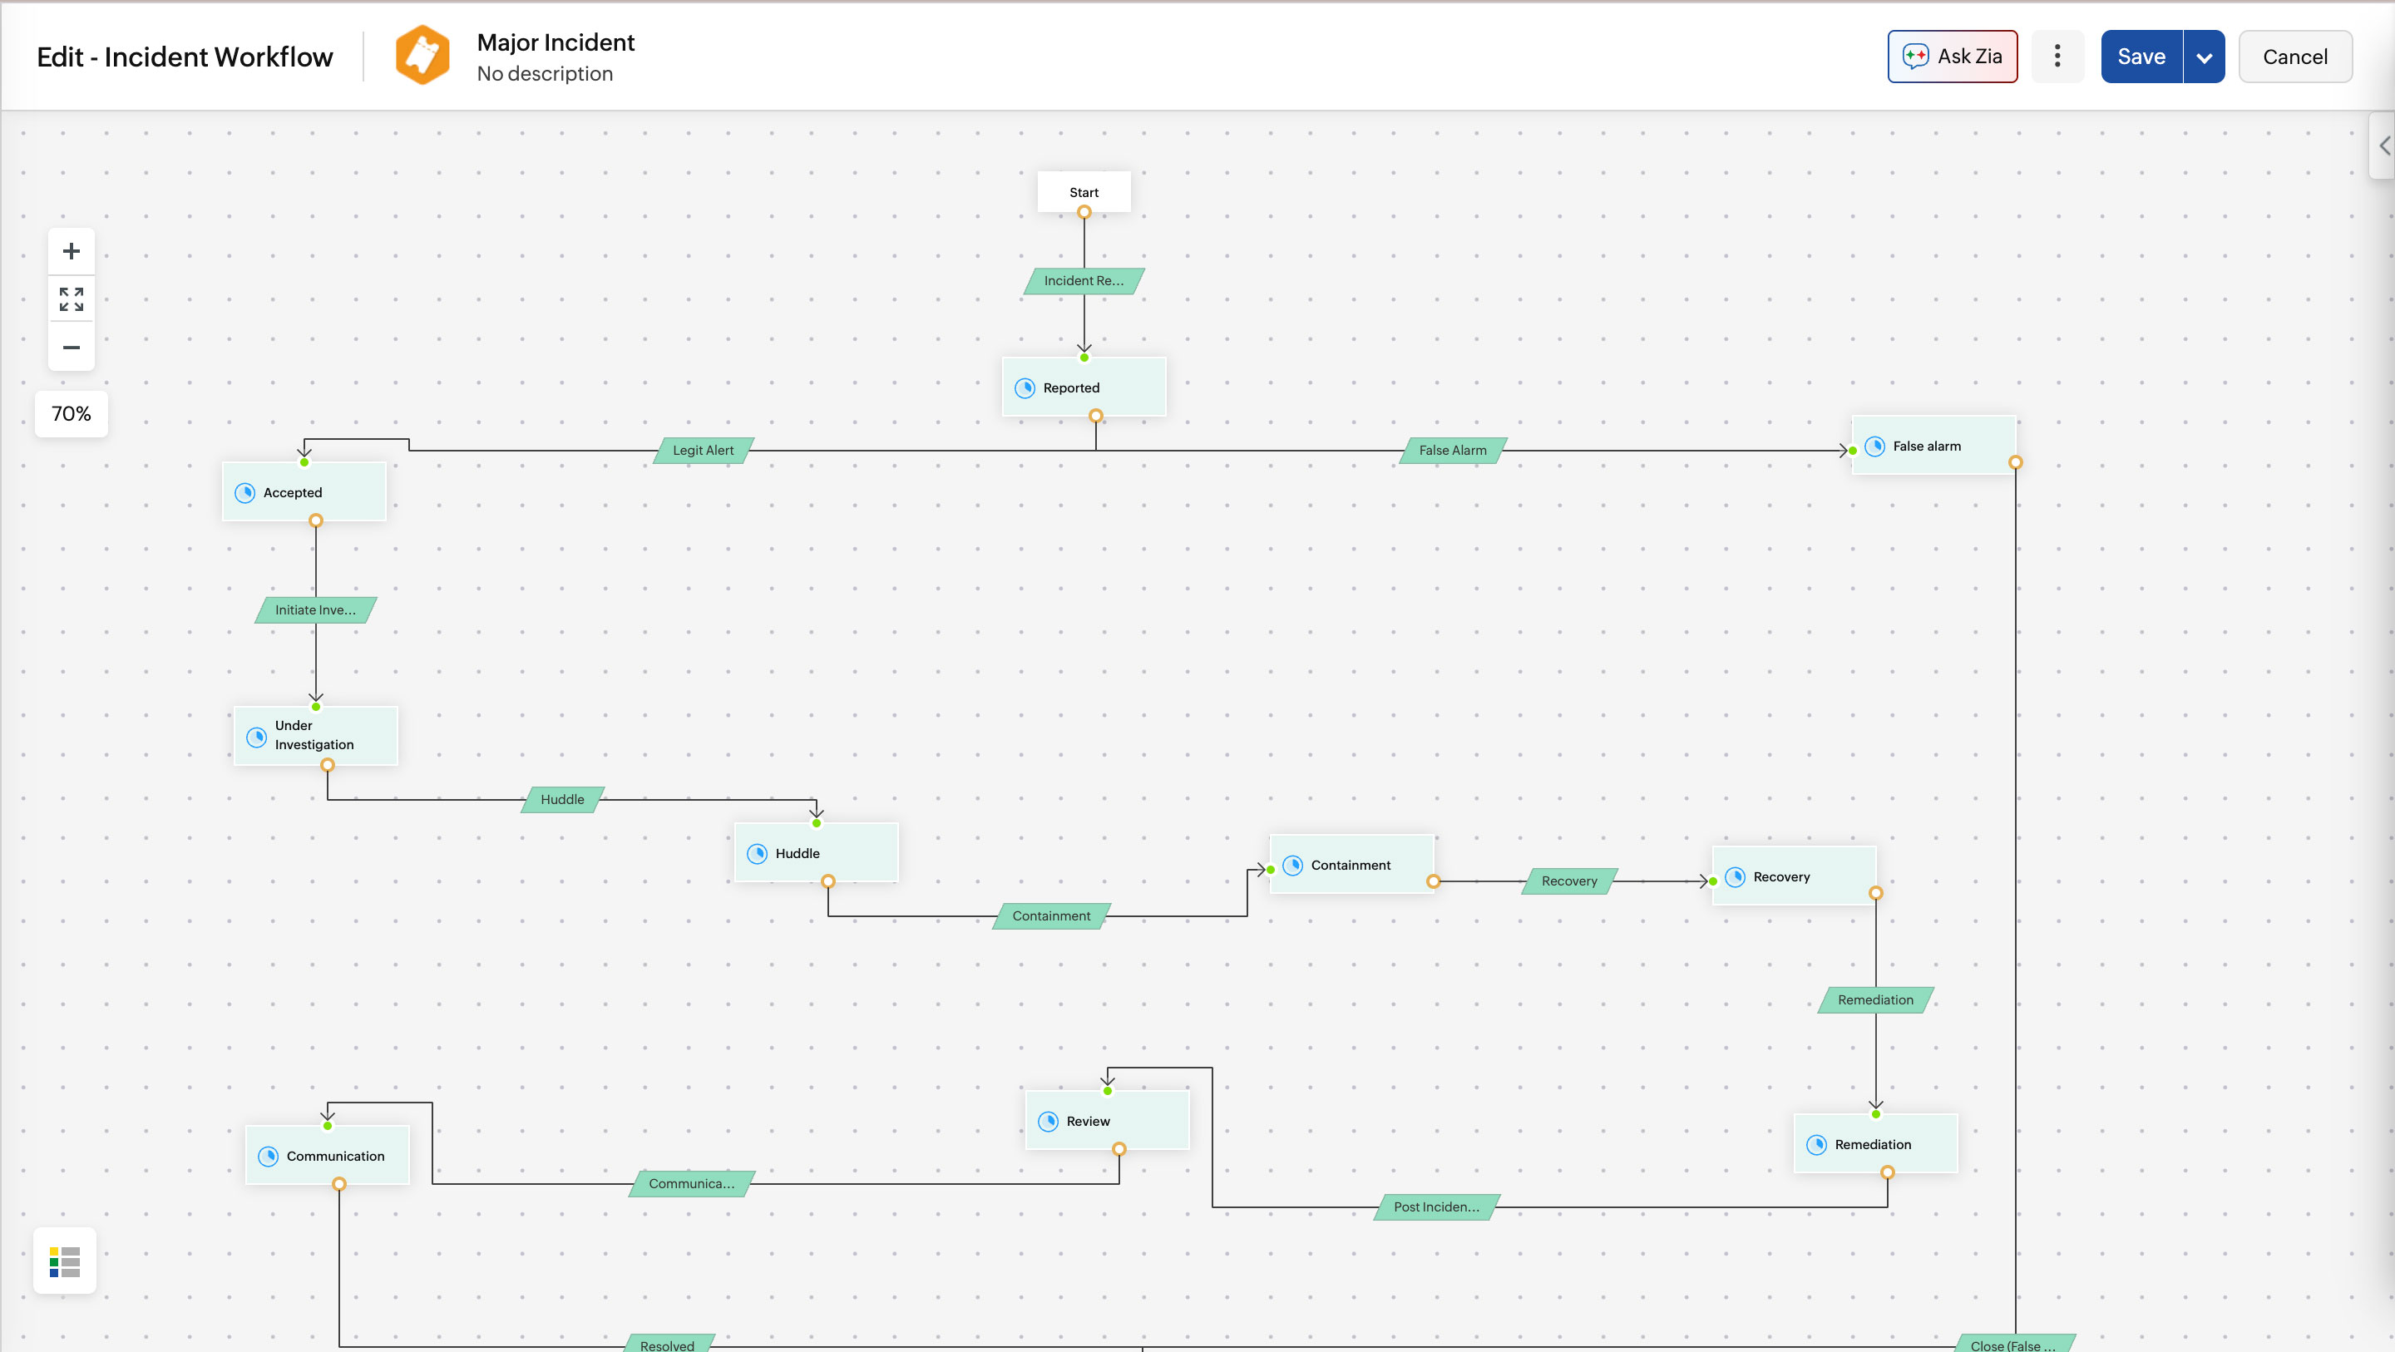Click the Remediation node status icon
The width and height of the screenshot is (2395, 1352).
point(1817,1145)
